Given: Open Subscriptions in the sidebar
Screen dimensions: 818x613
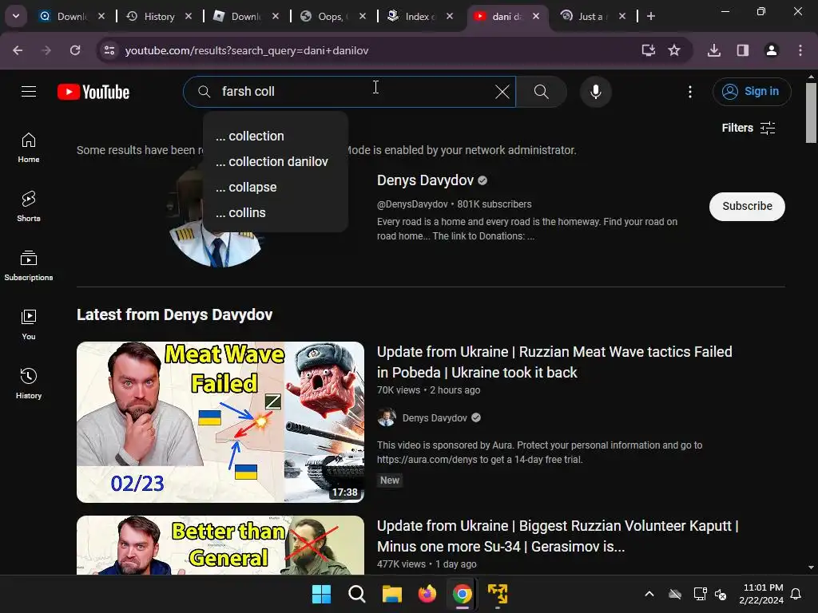Looking at the screenshot, I should pos(29,266).
